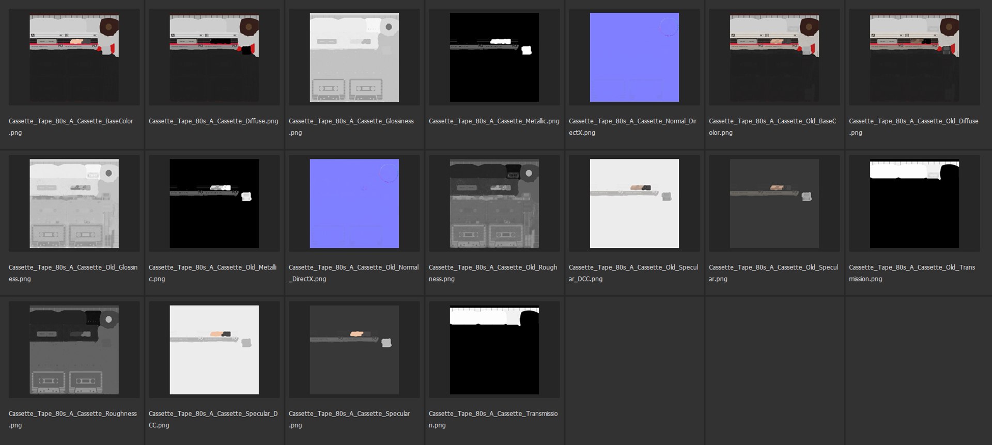Open the Cassette_Old_Normal_DirectX thumbnail
This screenshot has height=445, width=992.
click(354, 203)
